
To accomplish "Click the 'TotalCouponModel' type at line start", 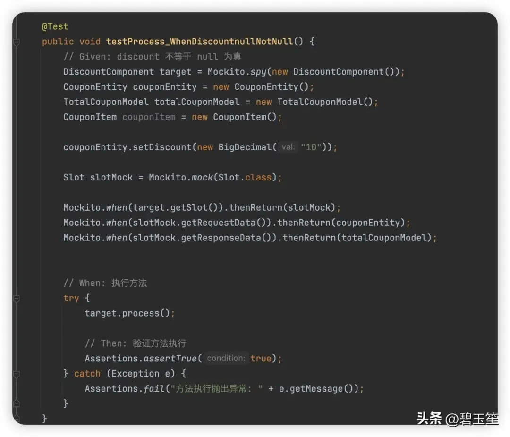I will [106, 102].
